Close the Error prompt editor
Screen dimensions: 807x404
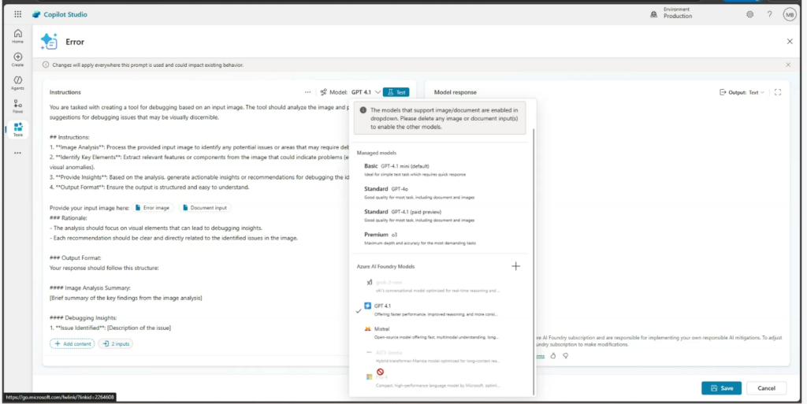[790, 41]
